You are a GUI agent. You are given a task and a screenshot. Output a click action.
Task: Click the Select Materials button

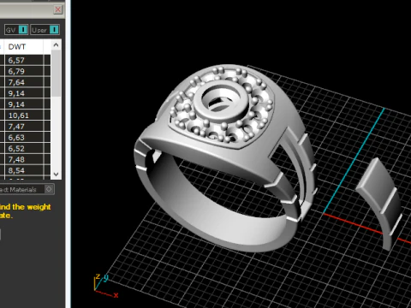point(27,189)
